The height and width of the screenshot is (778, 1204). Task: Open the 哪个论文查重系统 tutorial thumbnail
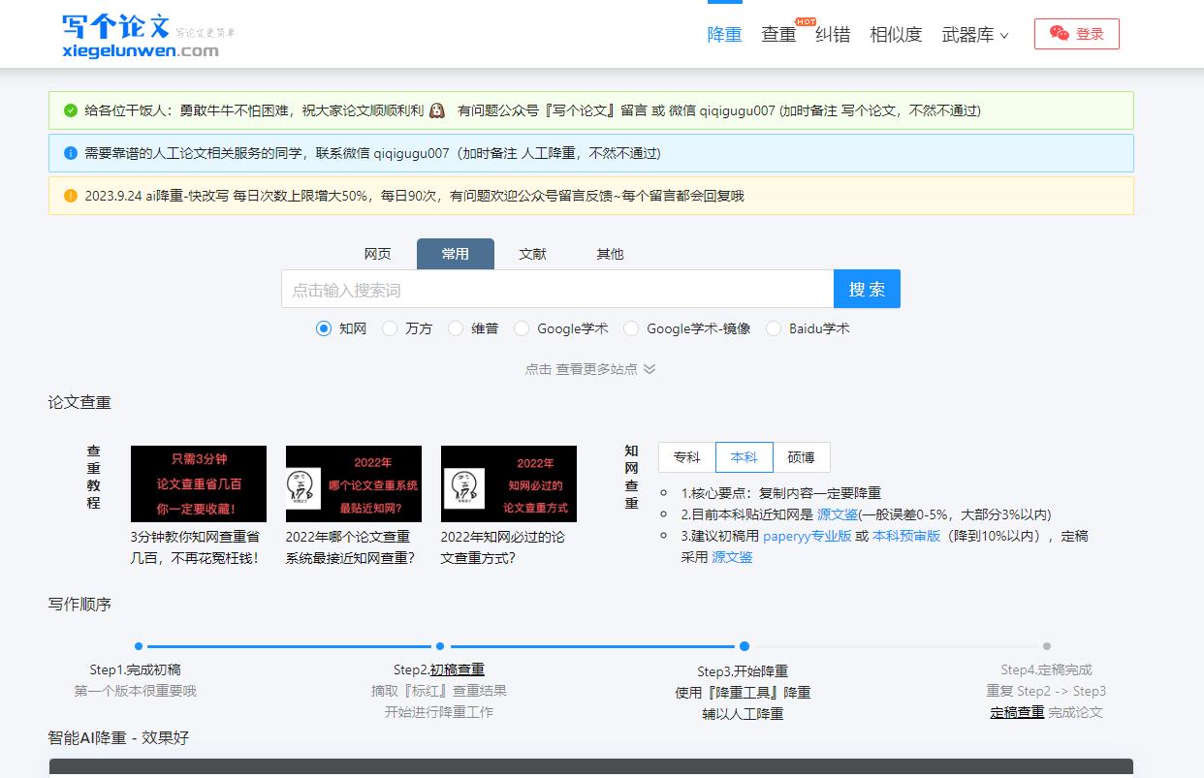(x=354, y=483)
